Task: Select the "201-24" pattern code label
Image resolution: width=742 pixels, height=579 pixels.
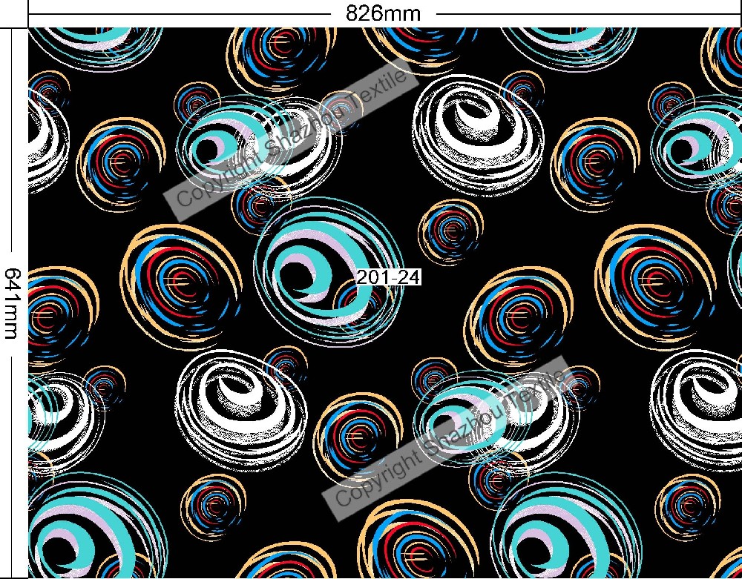Action: pyautogui.click(x=388, y=277)
